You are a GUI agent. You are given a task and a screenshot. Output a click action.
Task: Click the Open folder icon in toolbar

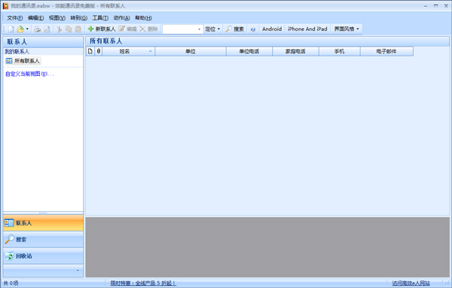[x=20, y=29]
